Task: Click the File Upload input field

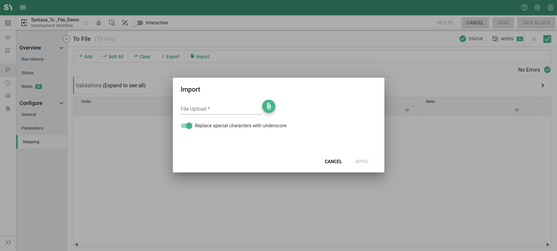Action: pos(221,109)
